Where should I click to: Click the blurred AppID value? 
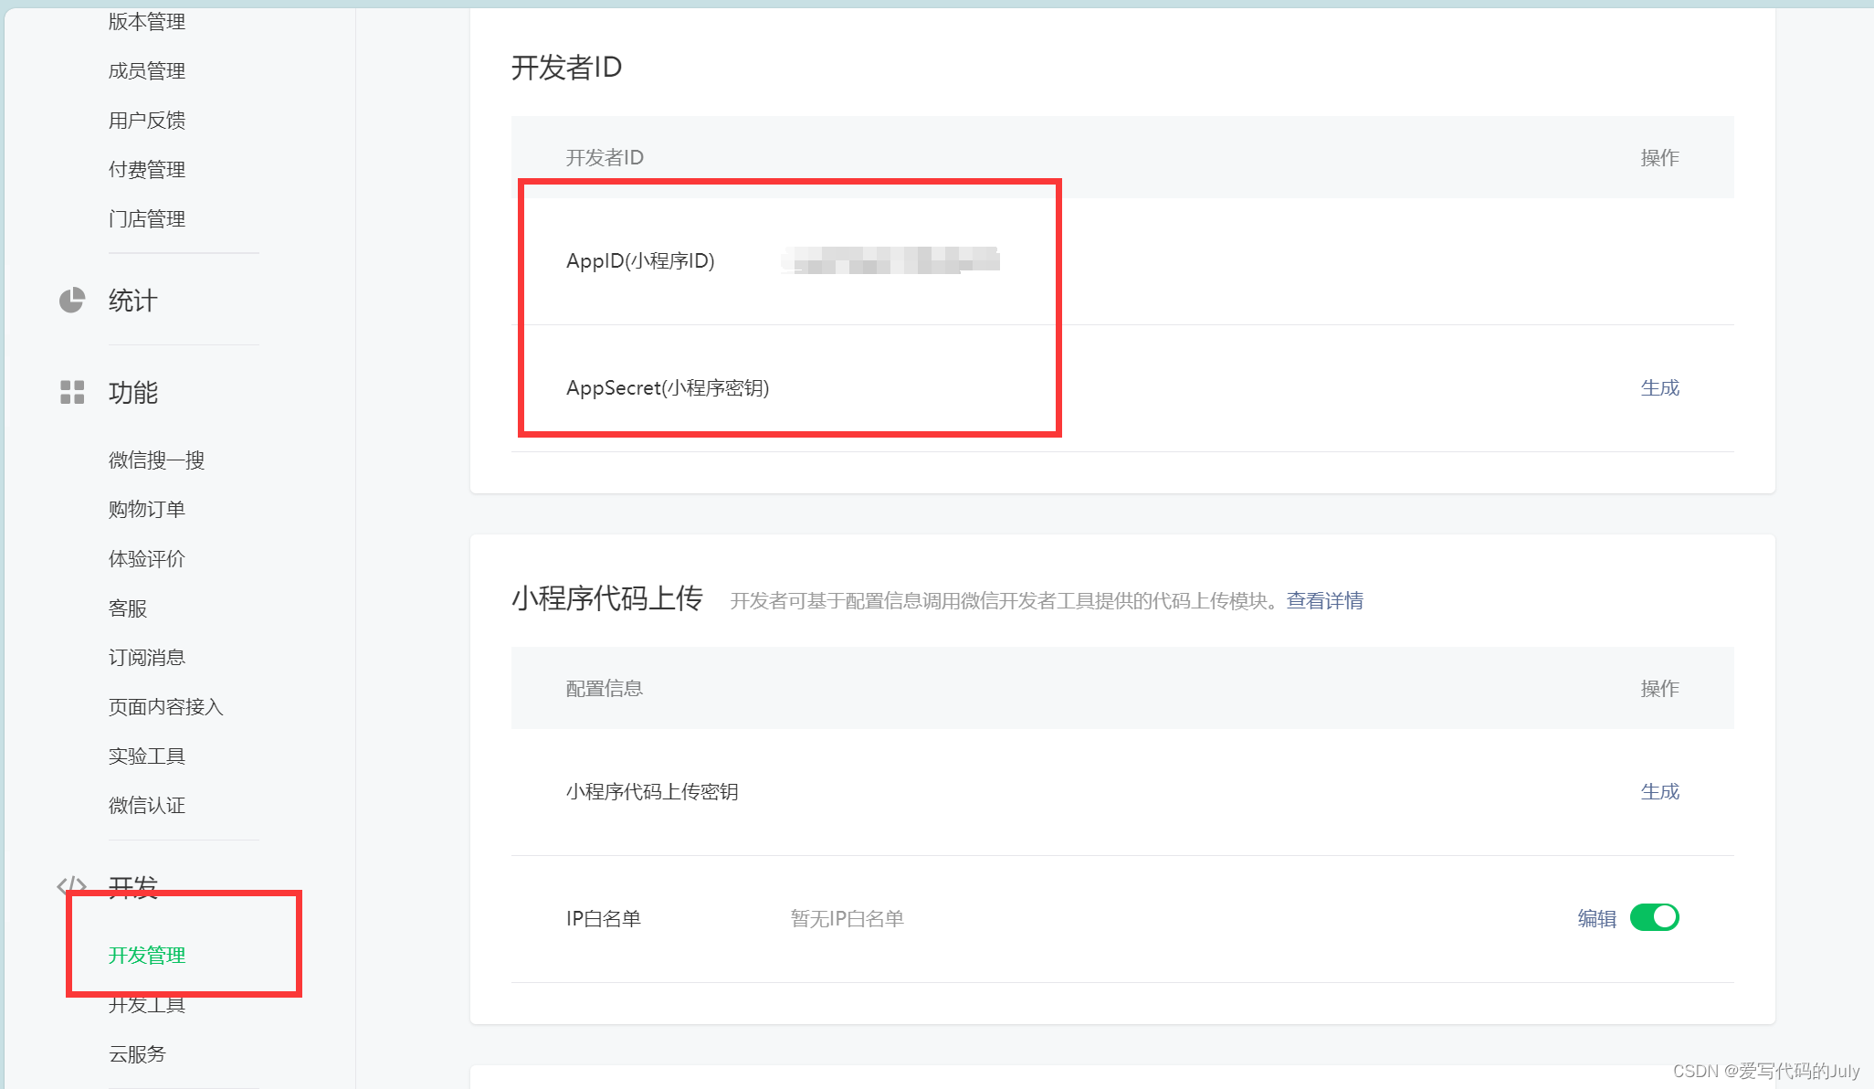click(x=890, y=260)
